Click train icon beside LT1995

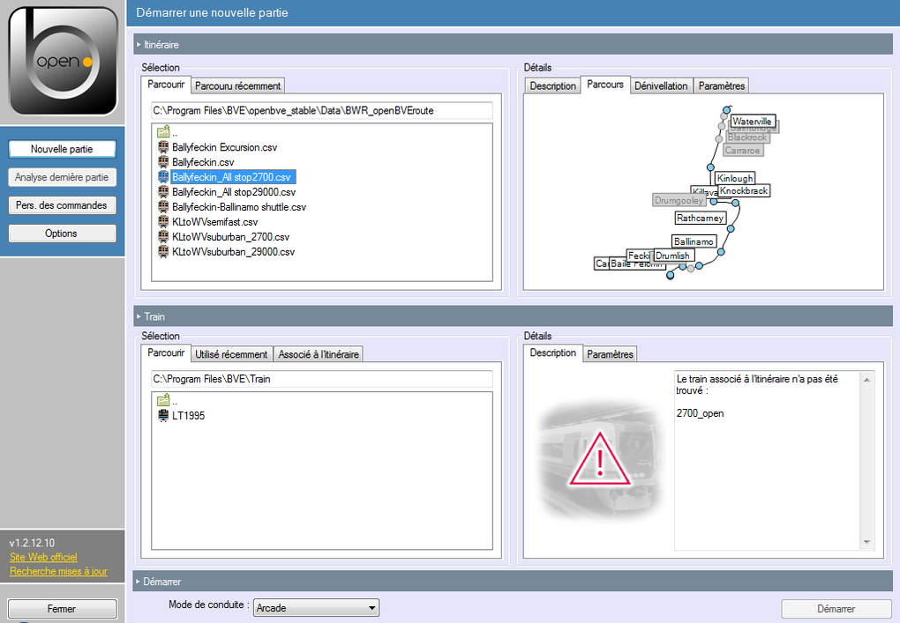click(163, 415)
